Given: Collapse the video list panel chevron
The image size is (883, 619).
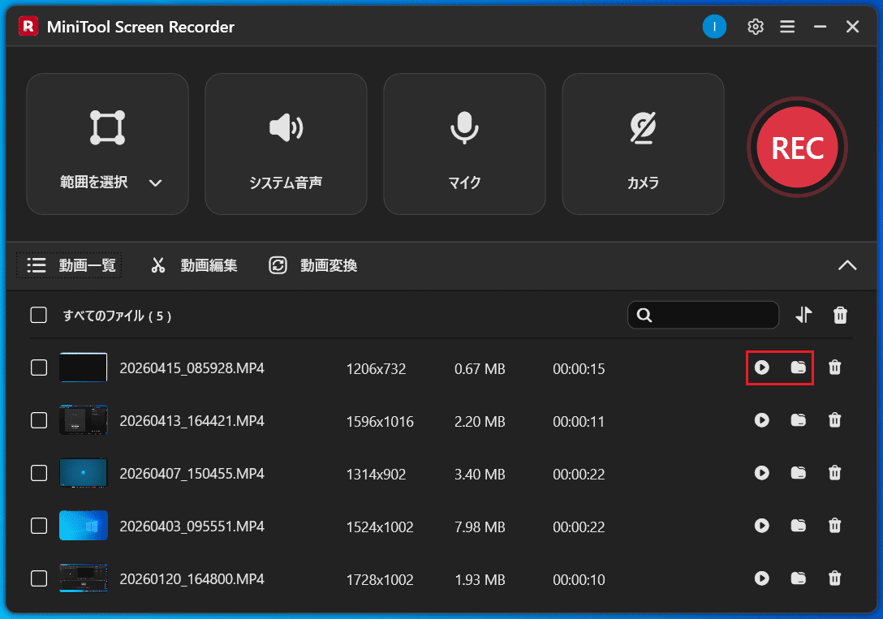Looking at the screenshot, I should (x=847, y=265).
